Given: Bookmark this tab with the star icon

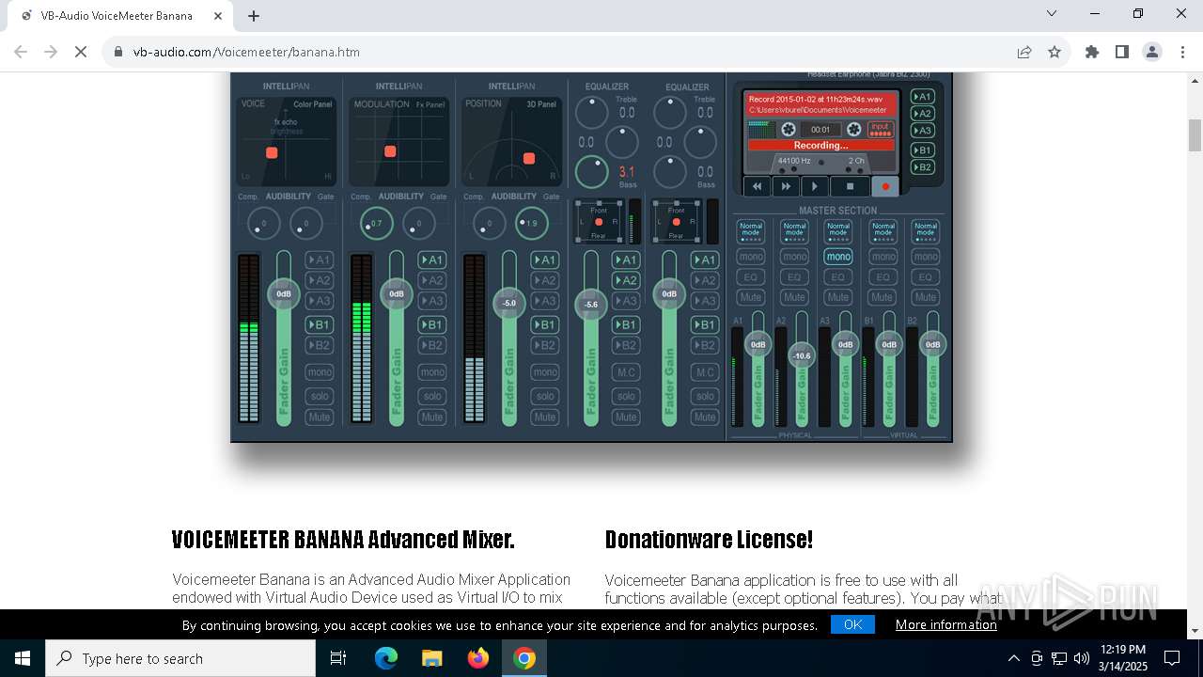Looking at the screenshot, I should (x=1055, y=52).
